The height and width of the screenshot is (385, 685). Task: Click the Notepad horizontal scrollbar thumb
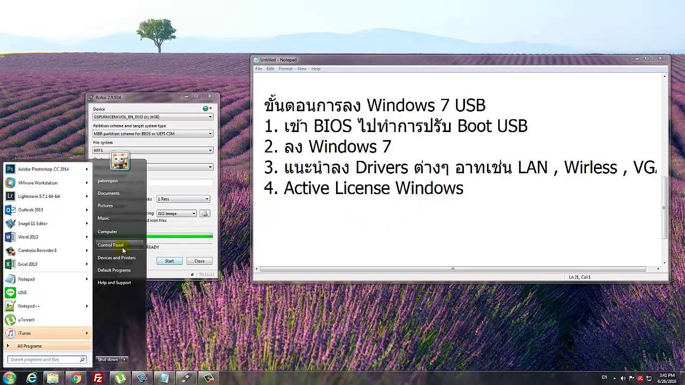click(x=453, y=269)
